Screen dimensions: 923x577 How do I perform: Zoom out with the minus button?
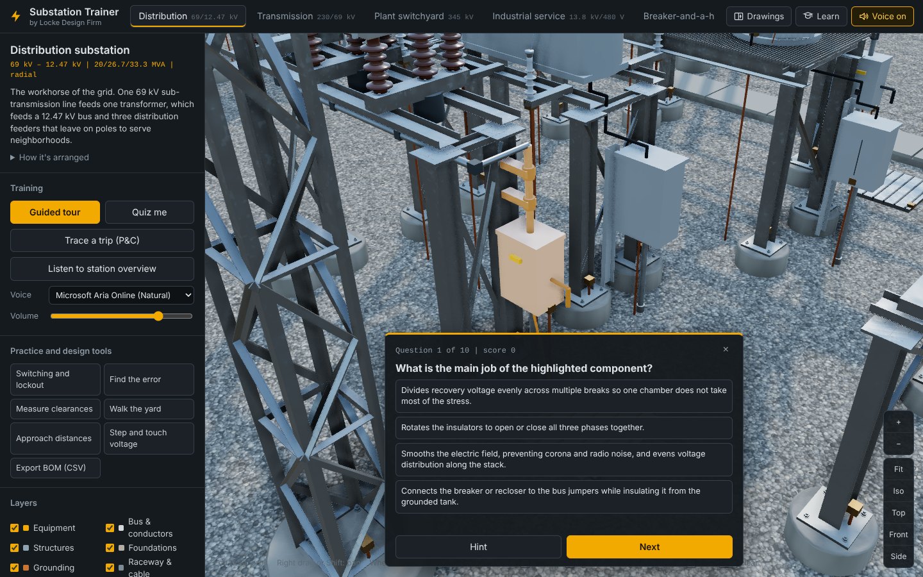[x=899, y=444]
